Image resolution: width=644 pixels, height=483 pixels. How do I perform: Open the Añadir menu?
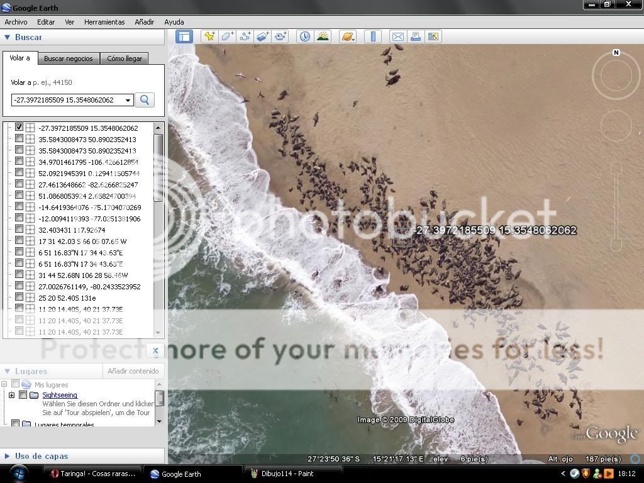point(144,22)
